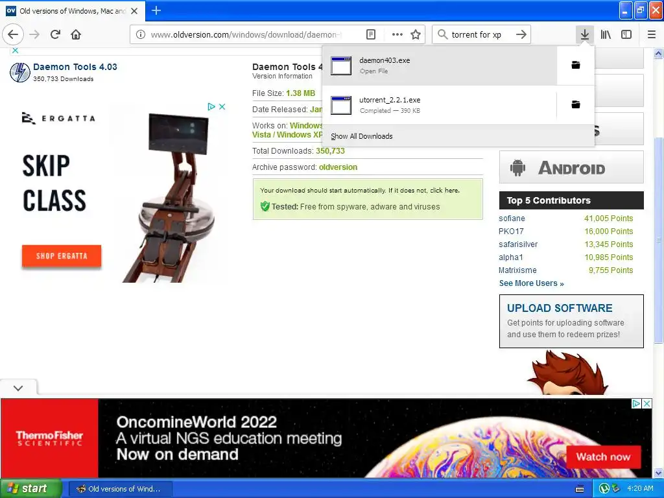The image size is (664, 498).
Task: Go back to the previous page
Action: point(13,34)
